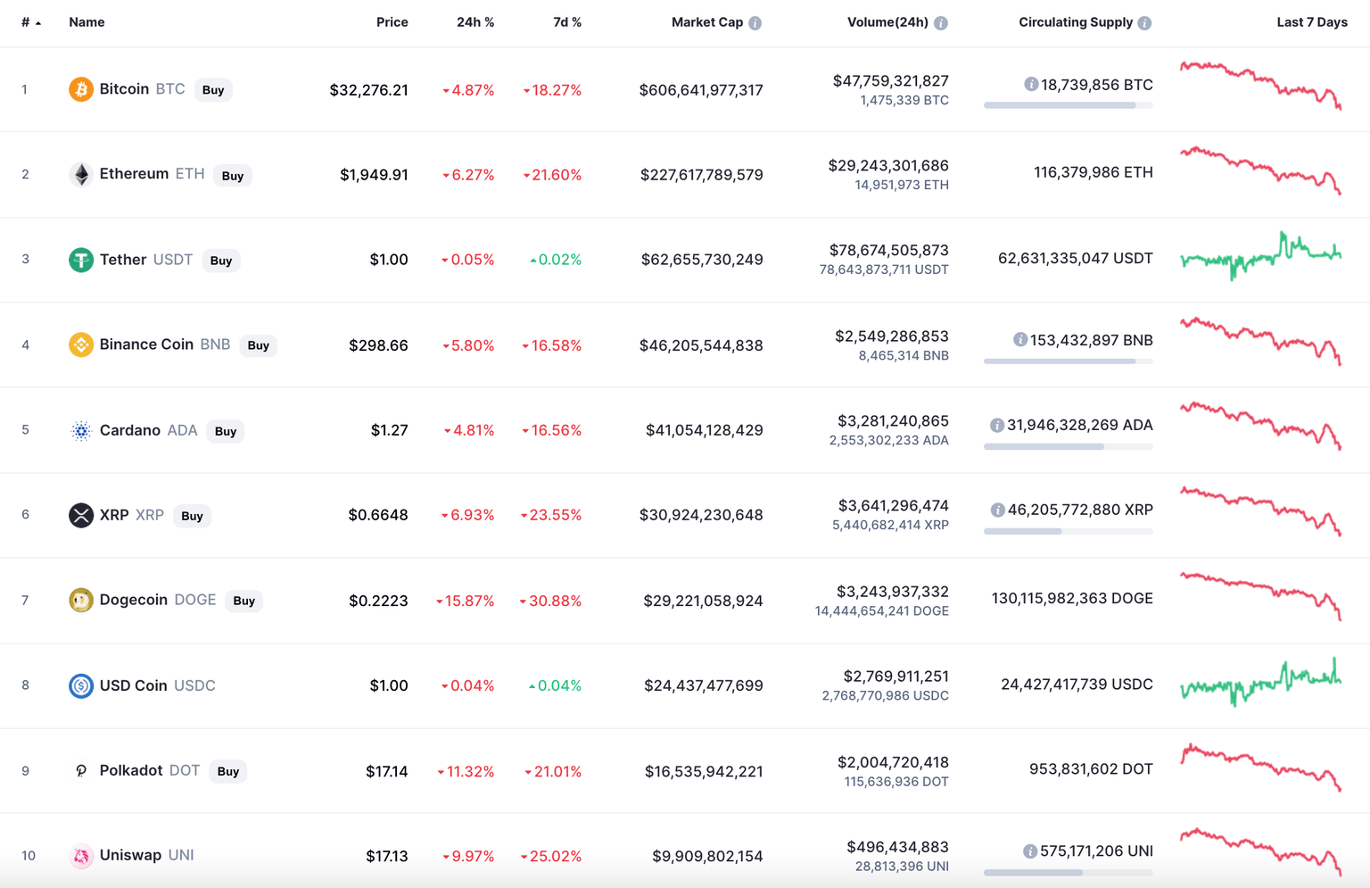This screenshot has height=888, width=1370.
Task: Sort by the Name column header
Action: (87, 22)
